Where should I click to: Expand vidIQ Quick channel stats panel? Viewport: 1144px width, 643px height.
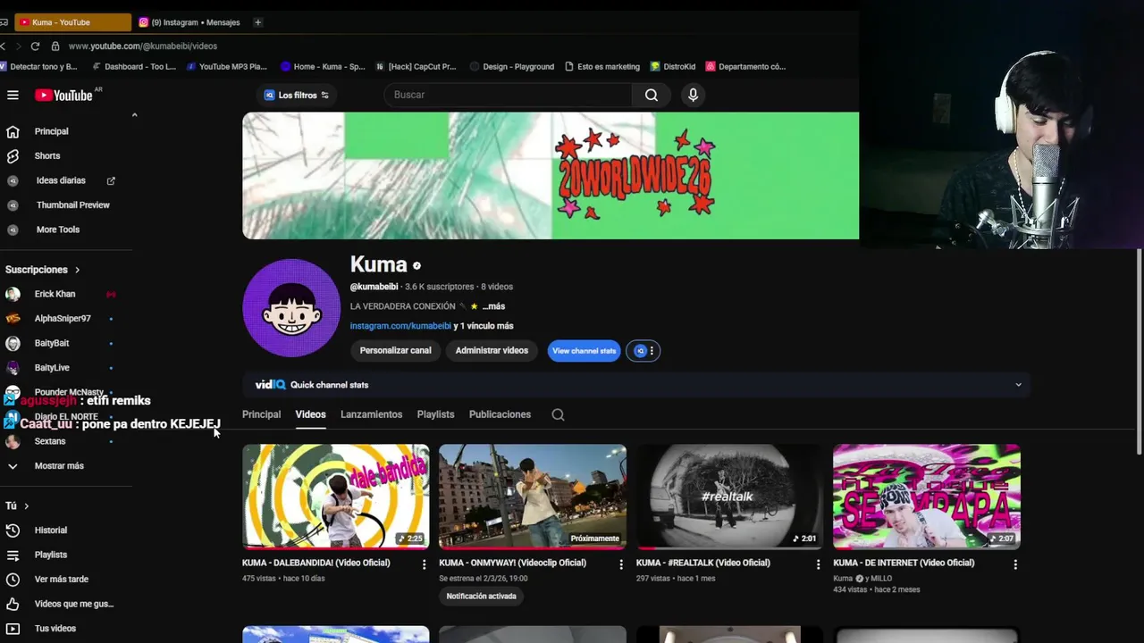click(1018, 385)
